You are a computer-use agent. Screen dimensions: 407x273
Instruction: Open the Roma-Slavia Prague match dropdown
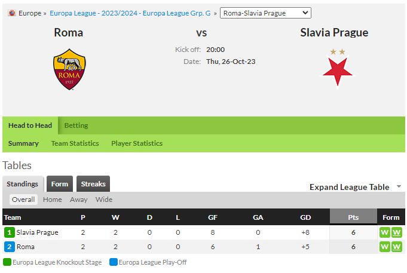[265, 13]
